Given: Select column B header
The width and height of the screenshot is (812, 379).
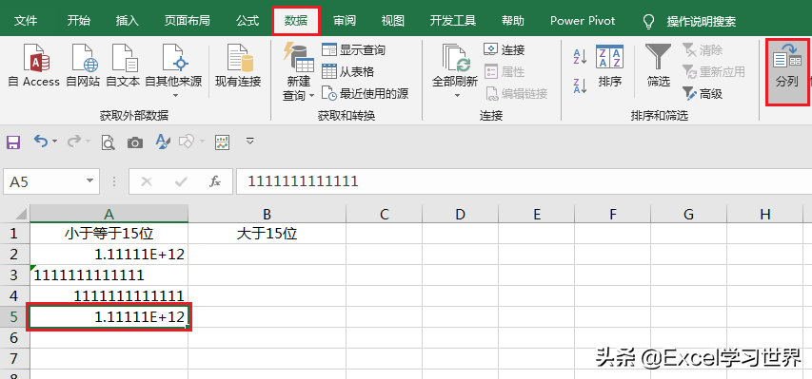Looking at the screenshot, I should click(267, 214).
